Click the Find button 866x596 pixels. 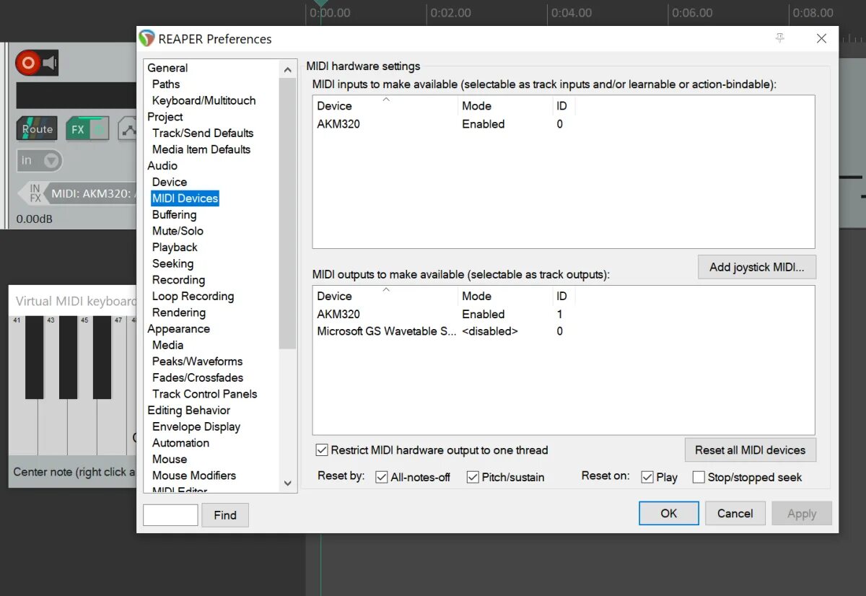click(225, 515)
